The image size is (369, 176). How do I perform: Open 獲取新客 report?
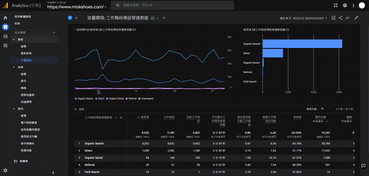pyautogui.click(x=26, y=53)
